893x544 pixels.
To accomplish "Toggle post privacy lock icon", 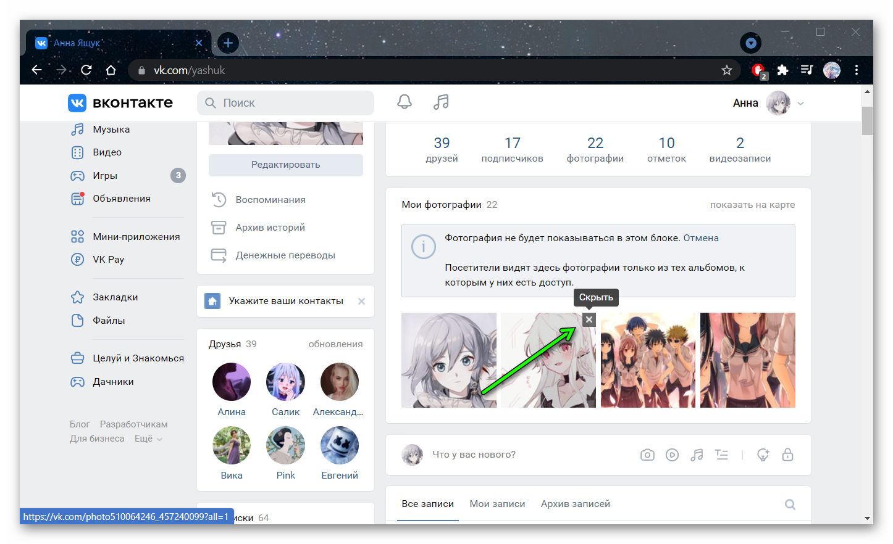I will 787,455.
